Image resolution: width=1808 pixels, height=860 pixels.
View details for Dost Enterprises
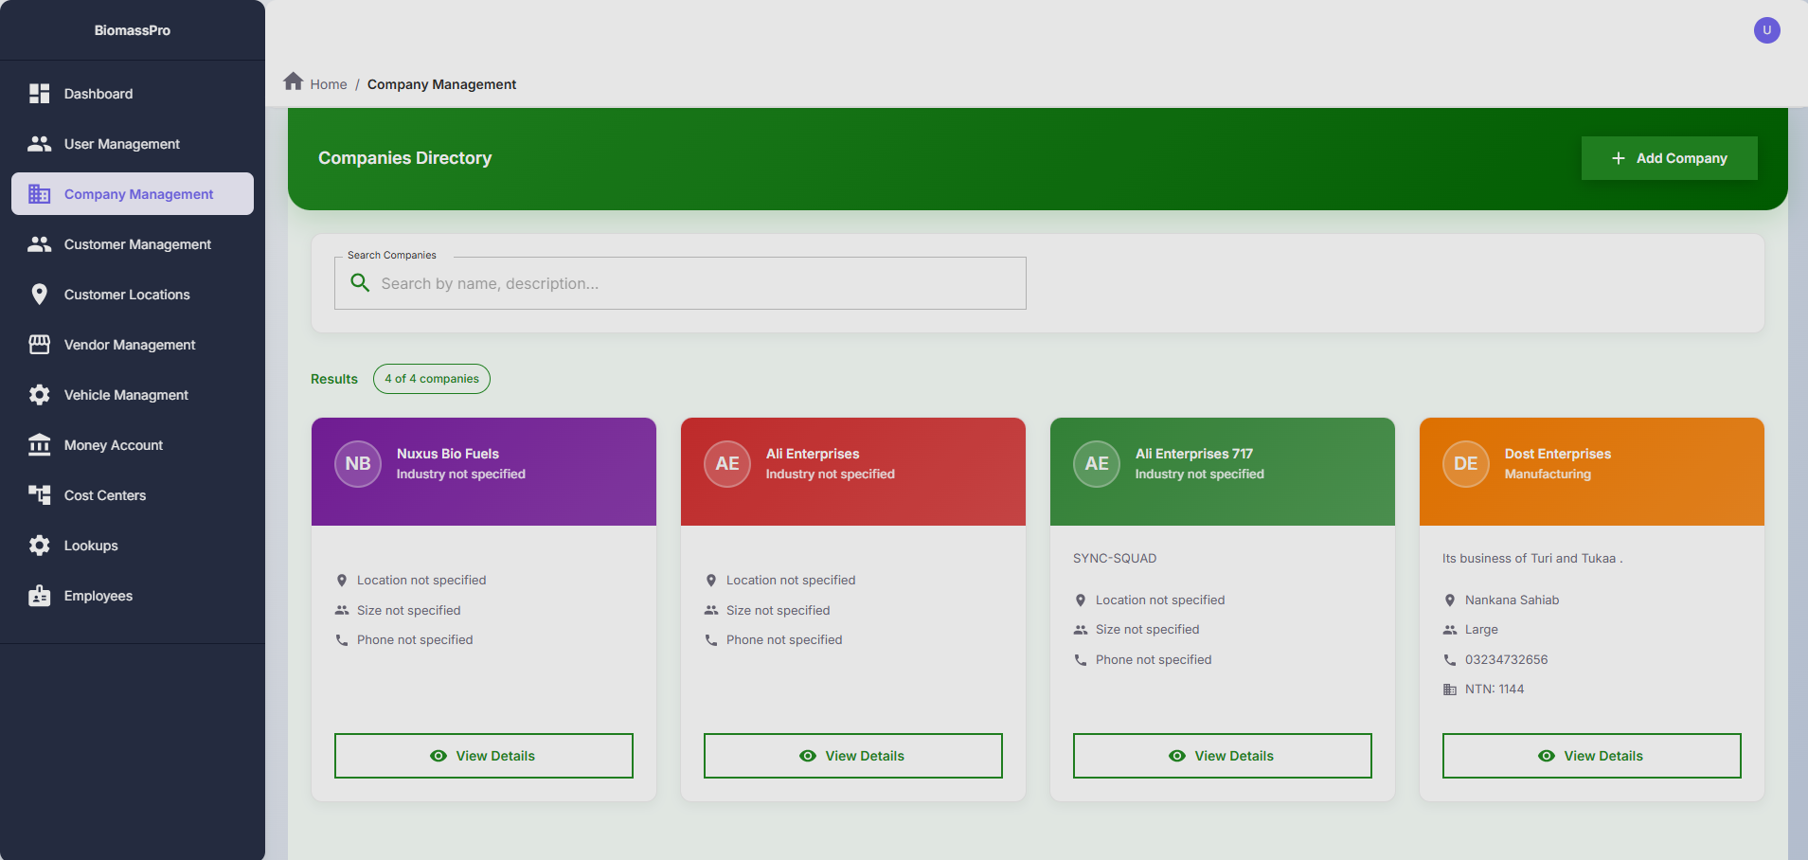click(x=1591, y=756)
